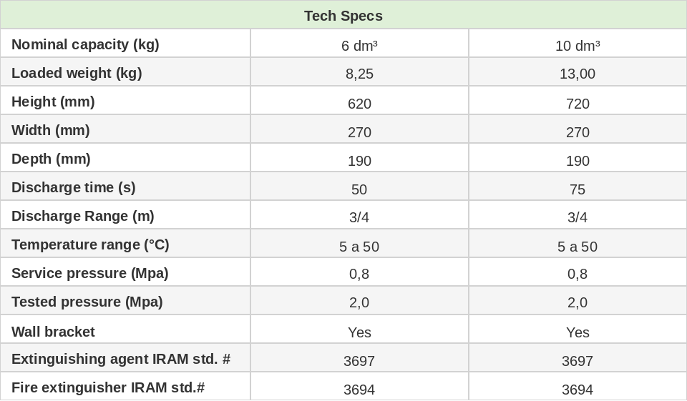Click the 620 height value
This screenshot has height=401, width=687.
tap(359, 104)
